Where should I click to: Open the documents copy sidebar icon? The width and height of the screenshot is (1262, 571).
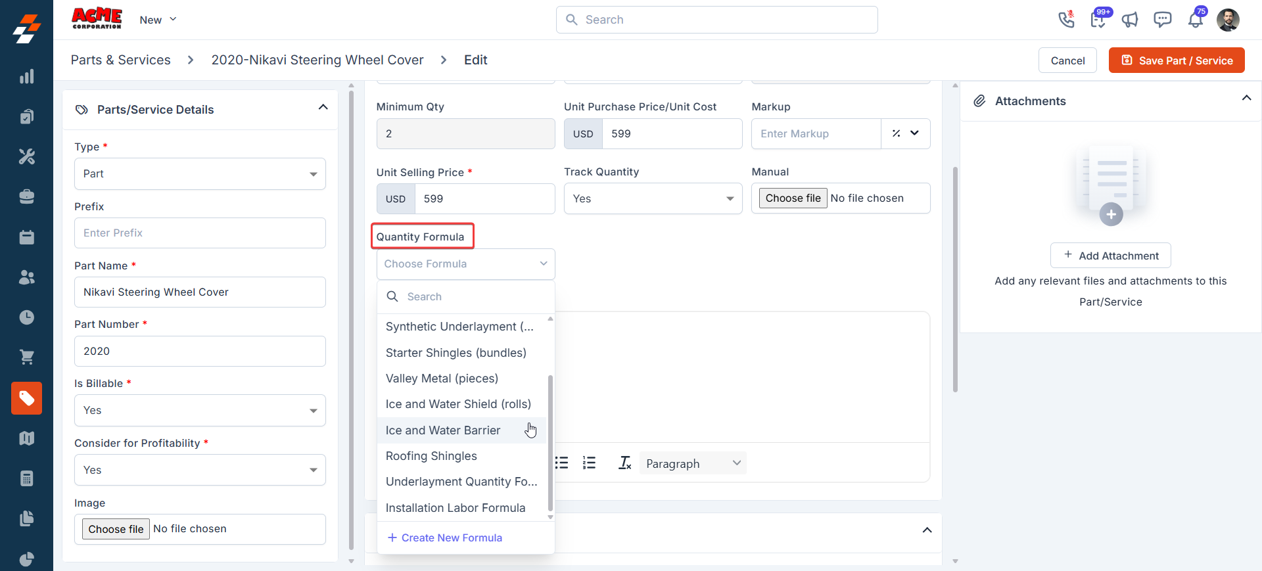click(26, 518)
